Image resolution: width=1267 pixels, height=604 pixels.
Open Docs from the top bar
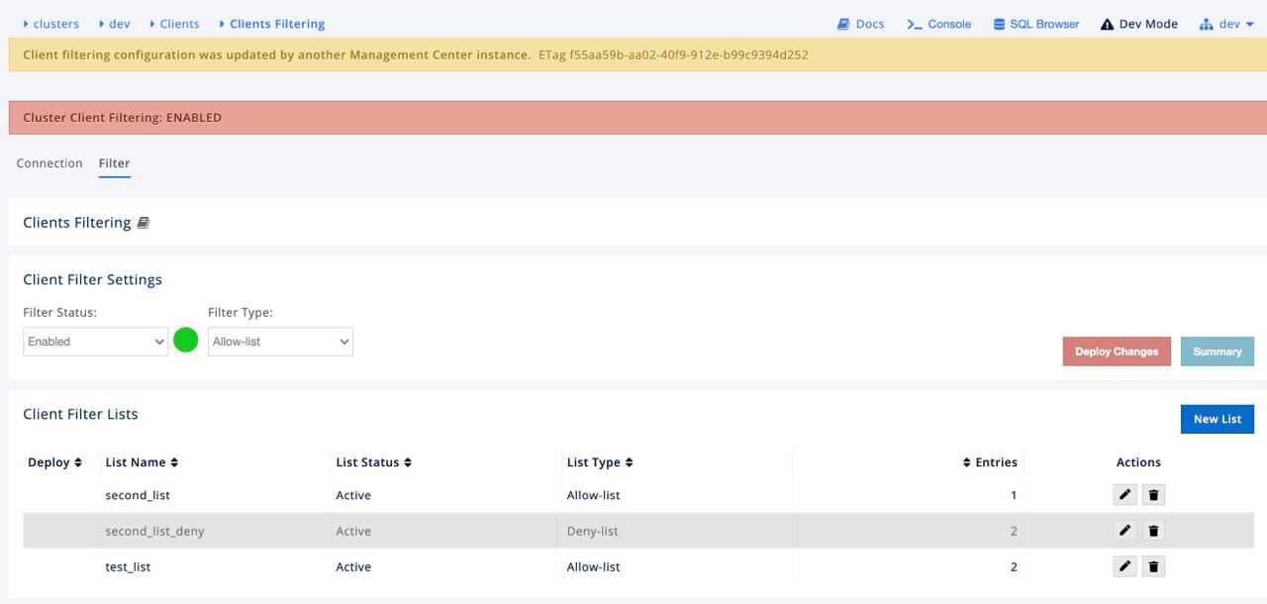coord(860,24)
